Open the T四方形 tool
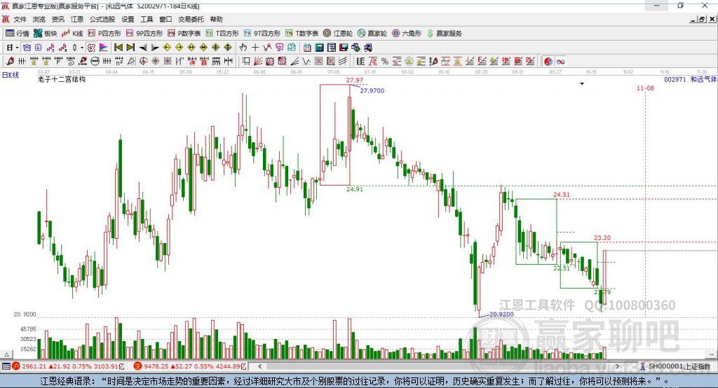 [x=222, y=34]
